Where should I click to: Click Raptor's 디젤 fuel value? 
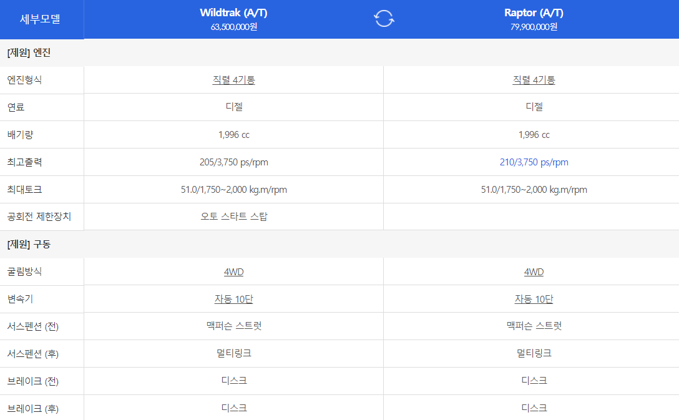[534, 107]
